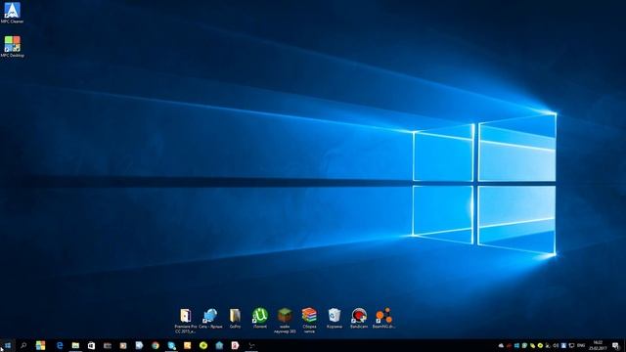
Task: Open the WinRAR books archive icon
Action: click(309, 320)
